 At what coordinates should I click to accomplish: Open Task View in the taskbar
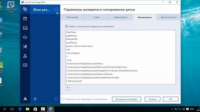pyautogui.click(x=12, y=109)
